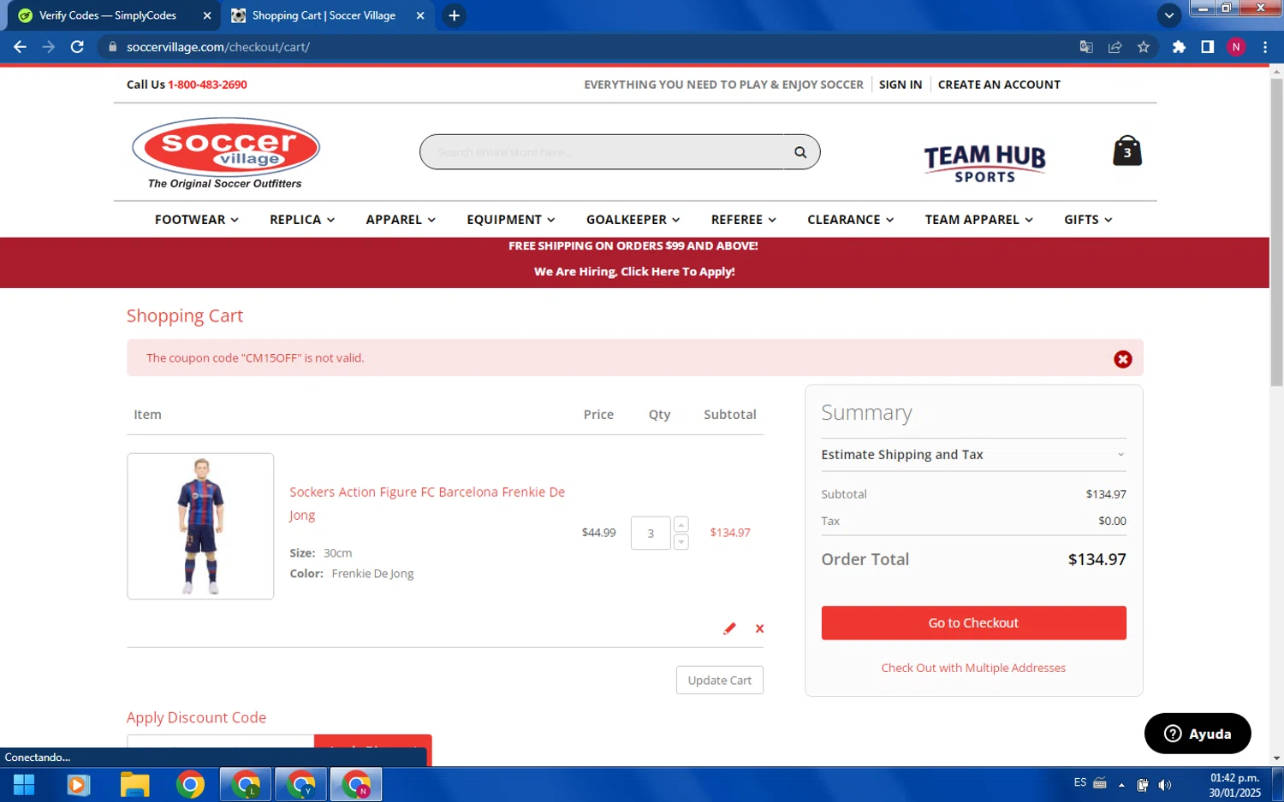Reload the current page

pyautogui.click(x=77, y=47)
